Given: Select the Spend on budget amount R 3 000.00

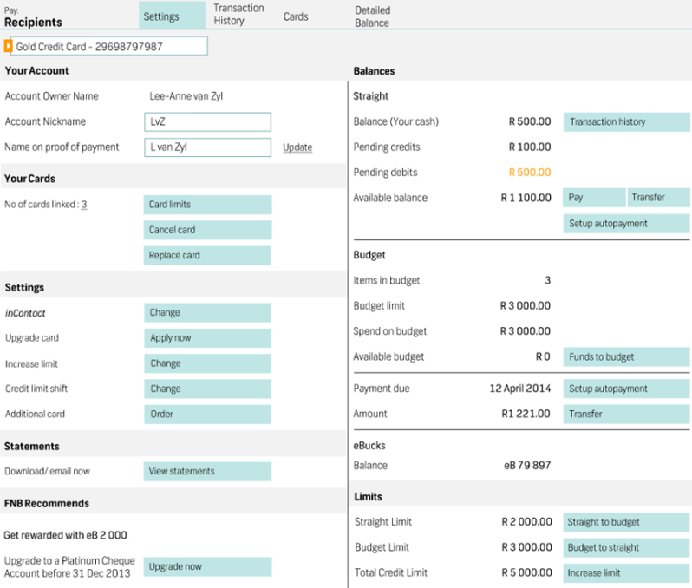Looking at the screenshot, I should point(526,331).
